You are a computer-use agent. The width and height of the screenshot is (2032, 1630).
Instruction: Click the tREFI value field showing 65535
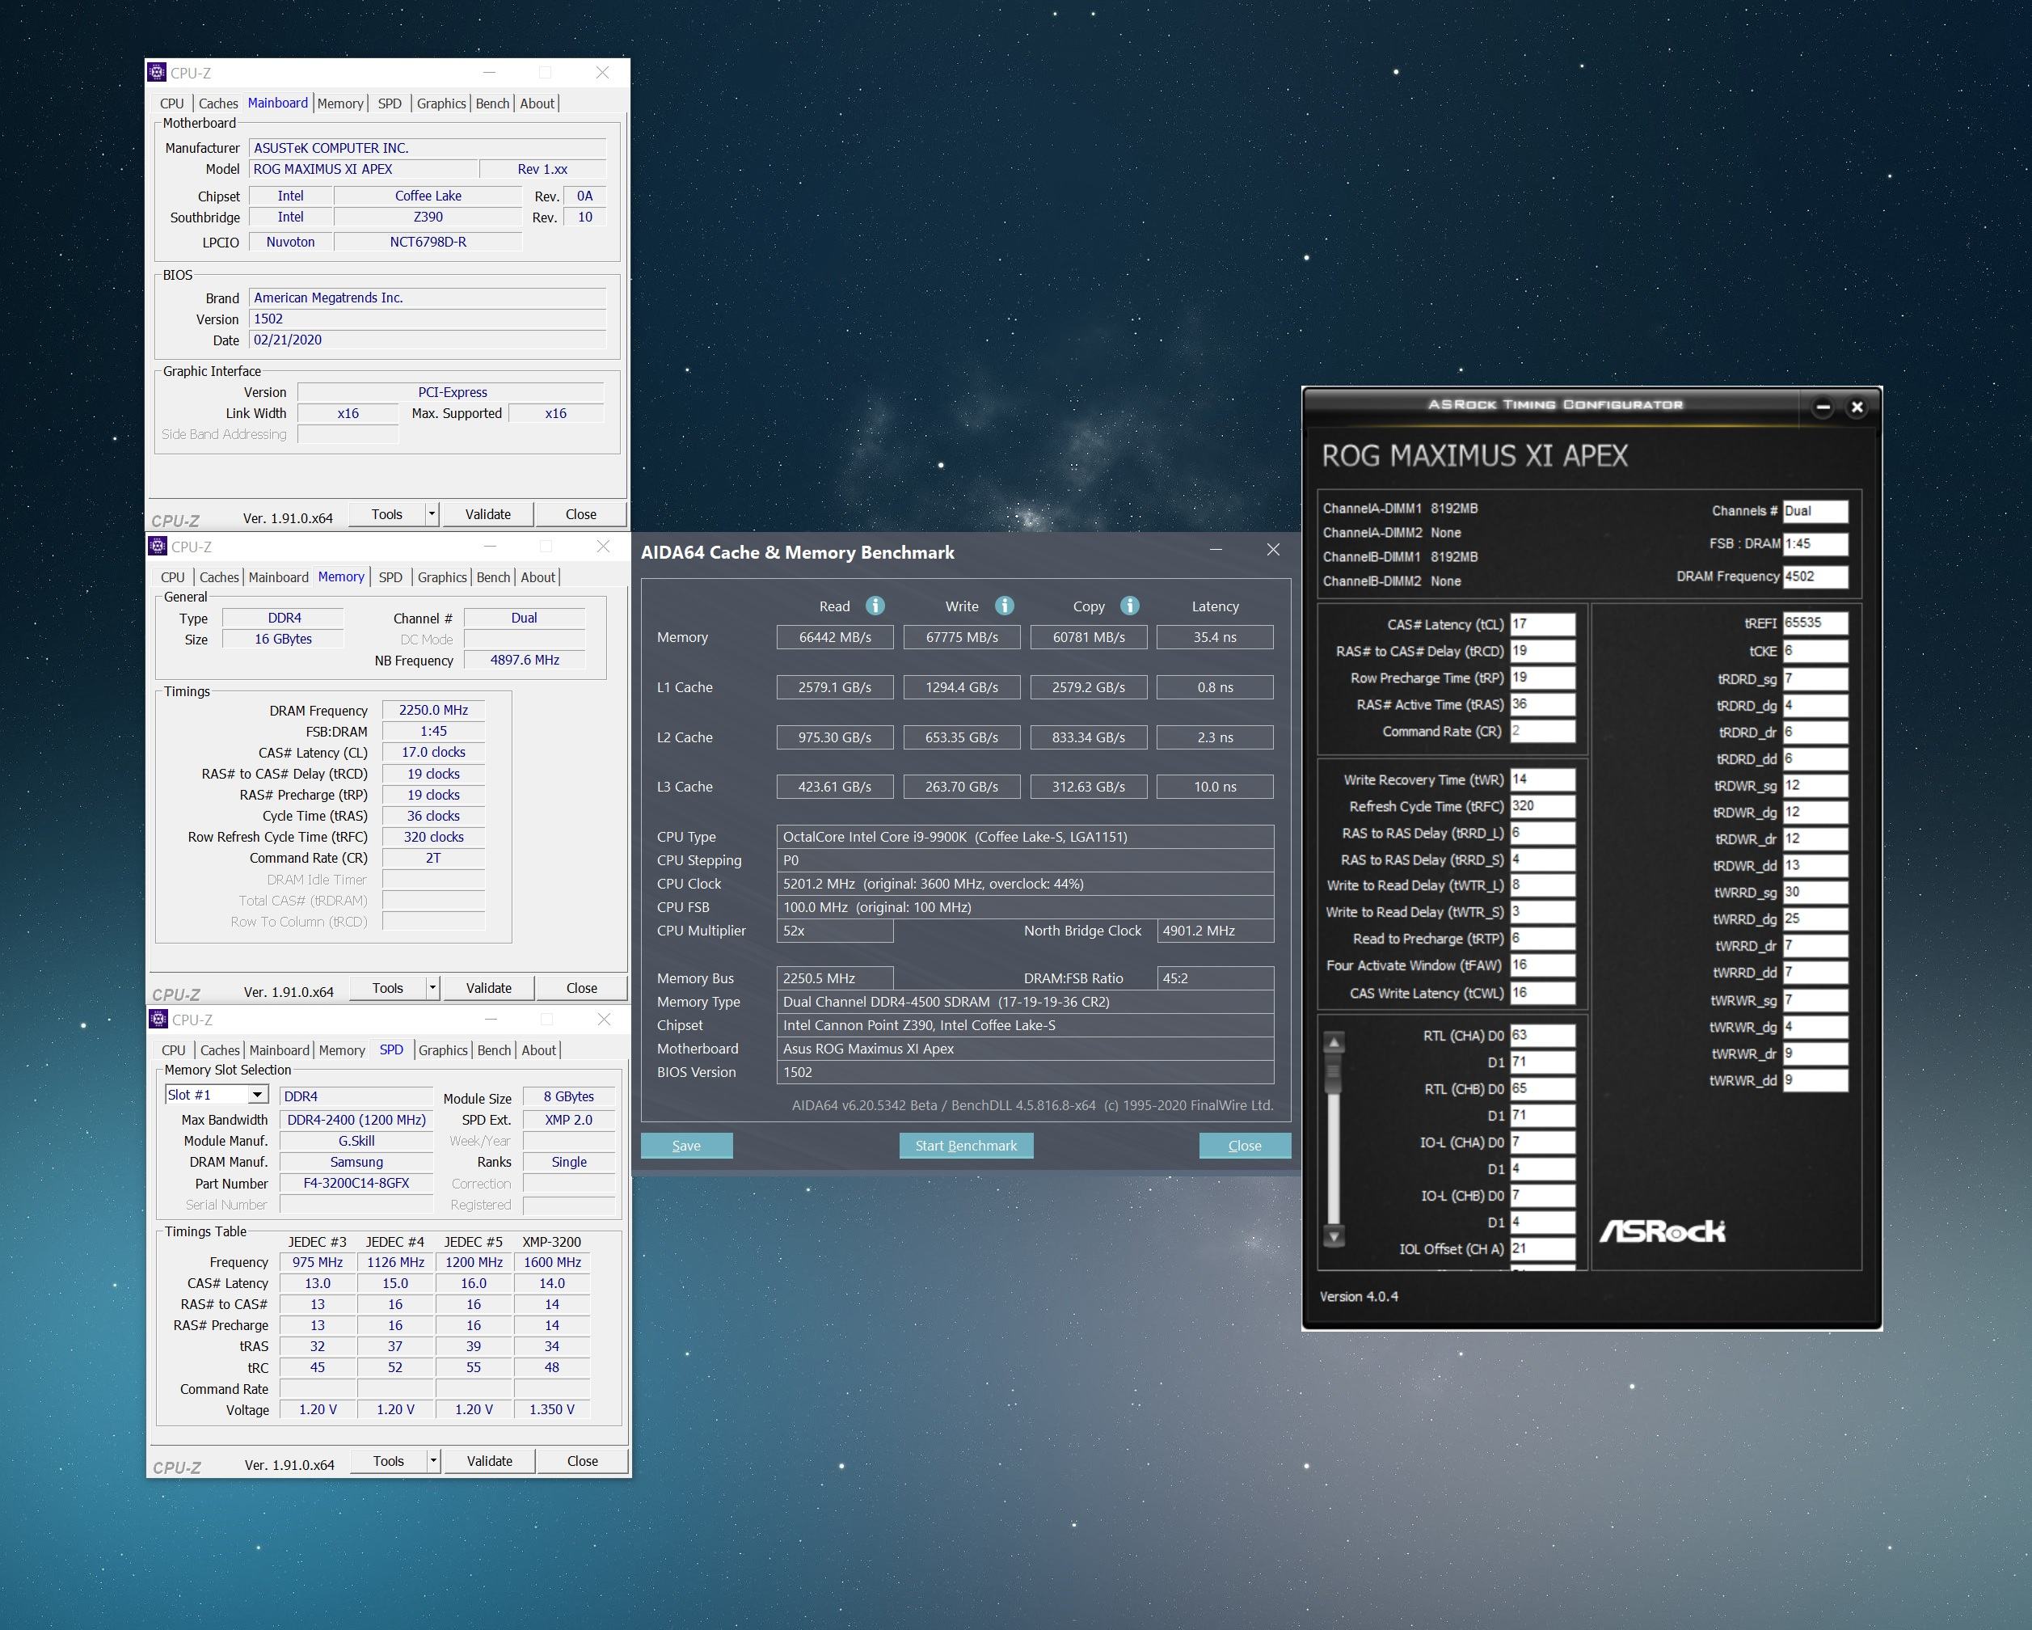1815,623
